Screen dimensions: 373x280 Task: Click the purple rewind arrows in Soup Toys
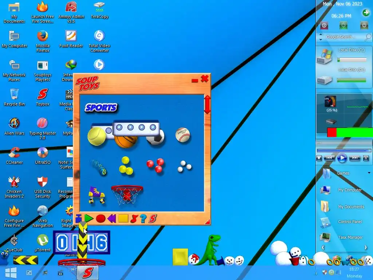(111, 218)
